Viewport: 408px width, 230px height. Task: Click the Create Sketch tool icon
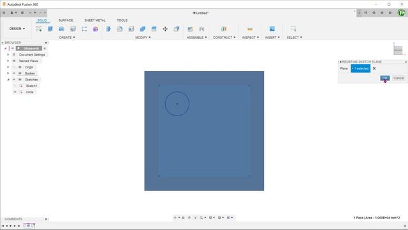[x=39, y=29]
